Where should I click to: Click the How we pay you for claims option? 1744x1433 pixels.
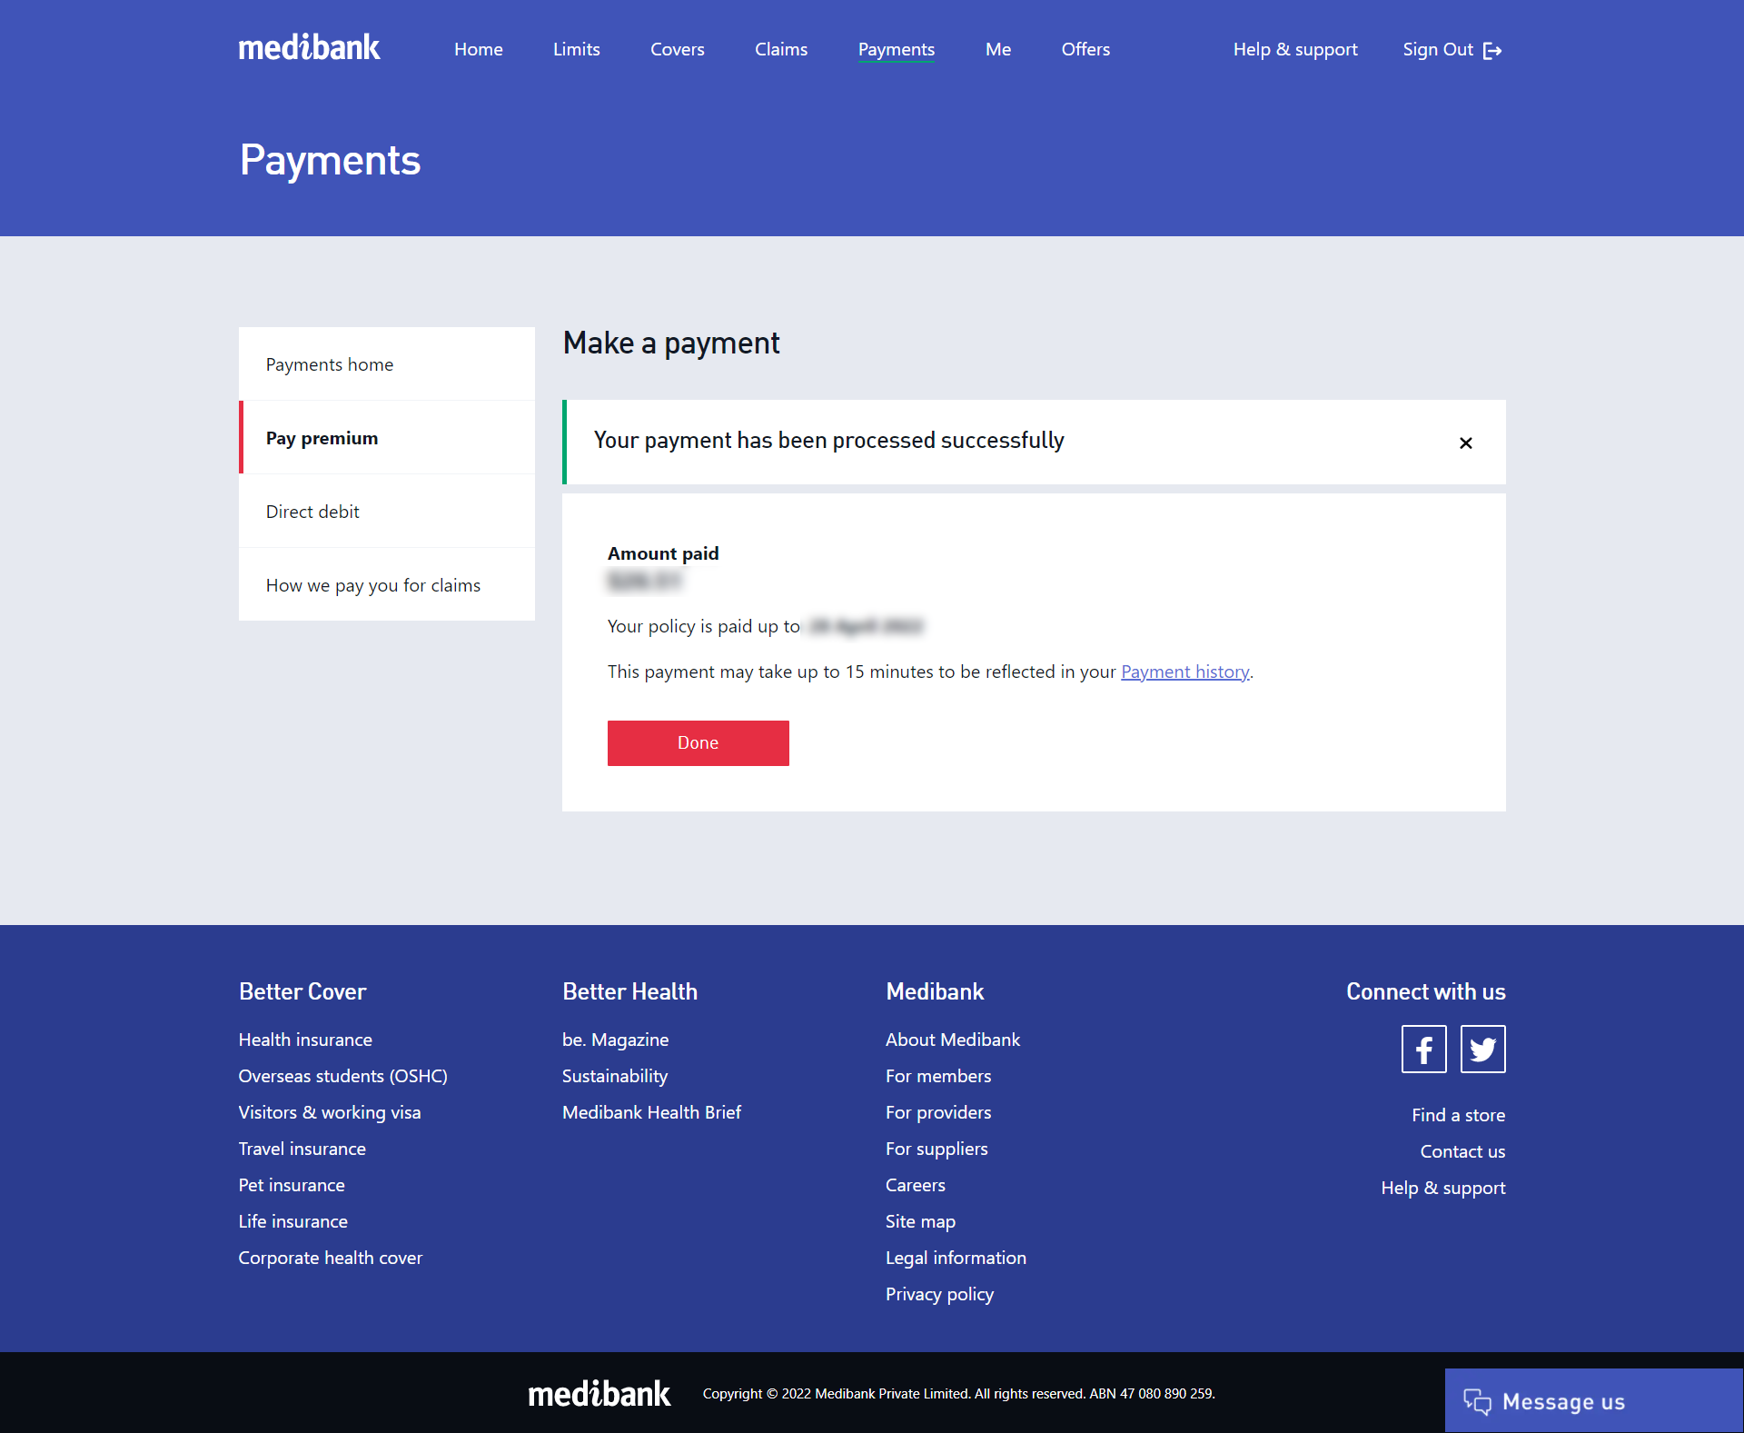click(373, 584)
